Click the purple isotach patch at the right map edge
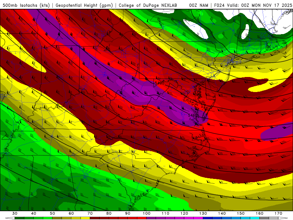This screenshot has width=293, height=220. (278, 132)
